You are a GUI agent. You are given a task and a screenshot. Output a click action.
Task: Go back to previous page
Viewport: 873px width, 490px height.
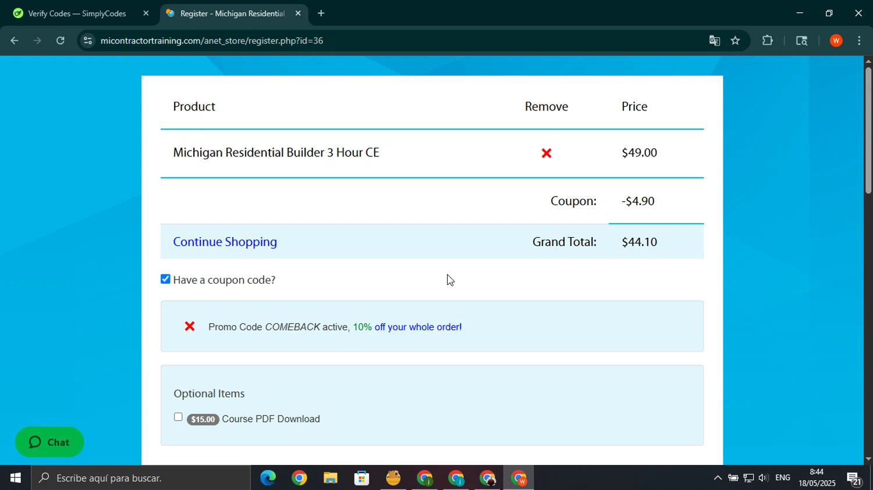tap(15, 41)
